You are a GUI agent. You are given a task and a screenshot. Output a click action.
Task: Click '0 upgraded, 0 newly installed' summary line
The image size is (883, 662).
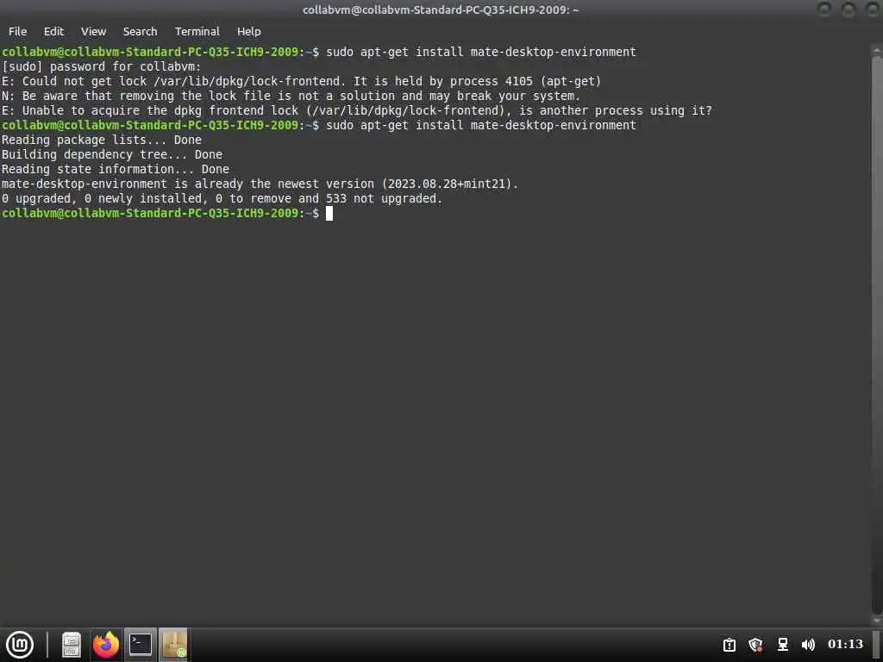coord(222,198)
